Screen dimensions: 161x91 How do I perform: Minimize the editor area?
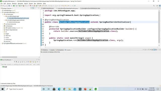click(158, 8)
